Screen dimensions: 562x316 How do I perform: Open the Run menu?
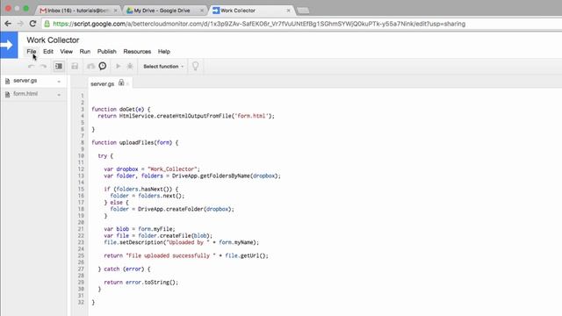[85, 52]
